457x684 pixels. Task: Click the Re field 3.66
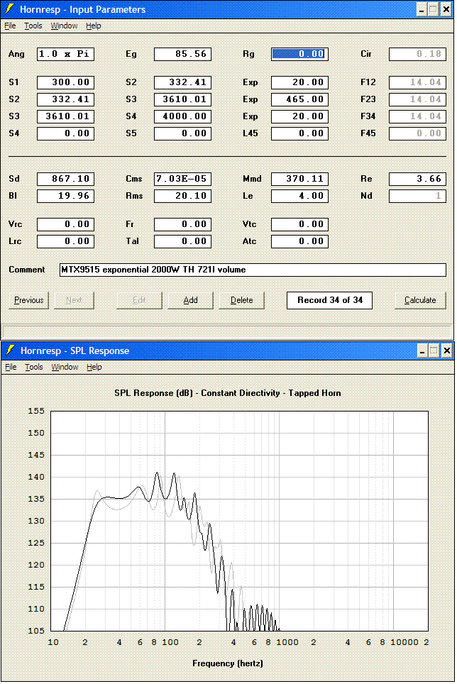[x=417, y=179]
